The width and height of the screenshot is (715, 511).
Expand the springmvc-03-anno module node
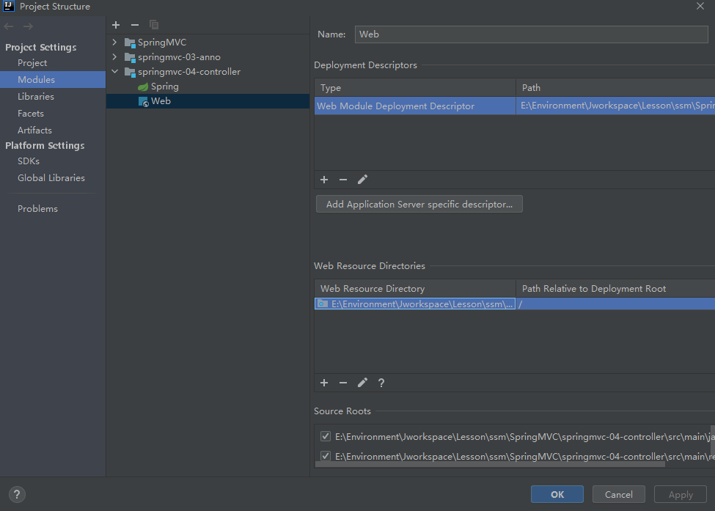(114, 57)
